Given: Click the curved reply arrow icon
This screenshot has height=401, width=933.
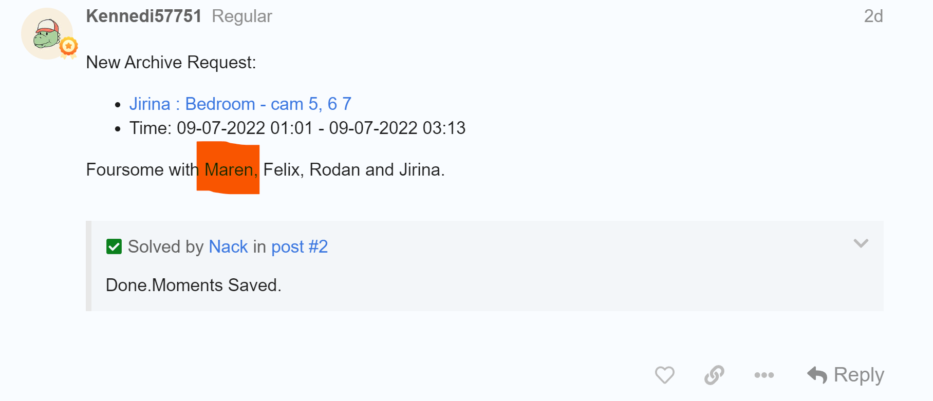Looking at the screenshot, I should pyautogui.click(x=817, y=375).
